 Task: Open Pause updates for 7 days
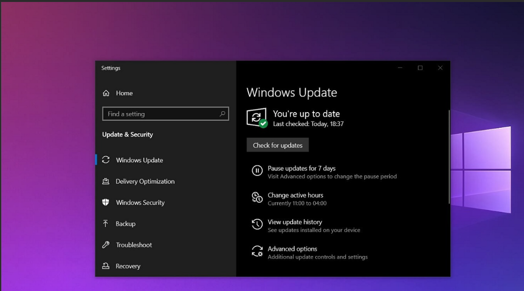[302, 169]
